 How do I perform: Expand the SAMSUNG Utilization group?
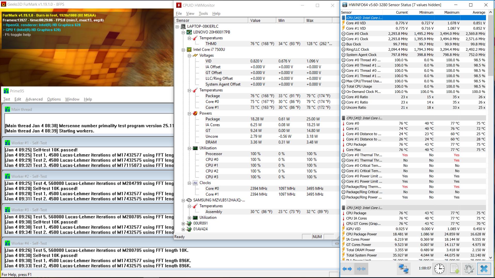[189, 218]
